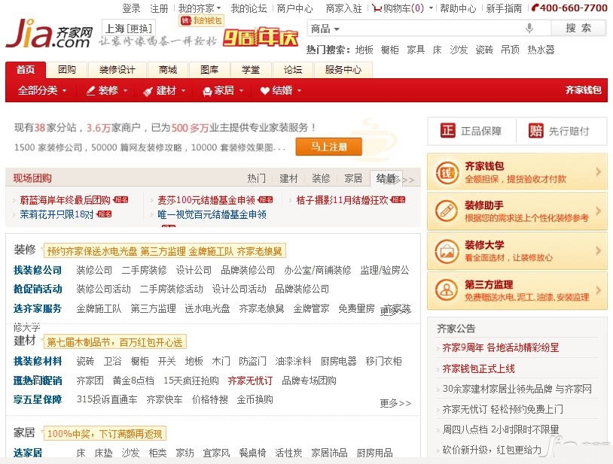Viewport: 613px width, 464px height.
Task: Click 更多>> in 建材 section
Action: click(395, 403)
